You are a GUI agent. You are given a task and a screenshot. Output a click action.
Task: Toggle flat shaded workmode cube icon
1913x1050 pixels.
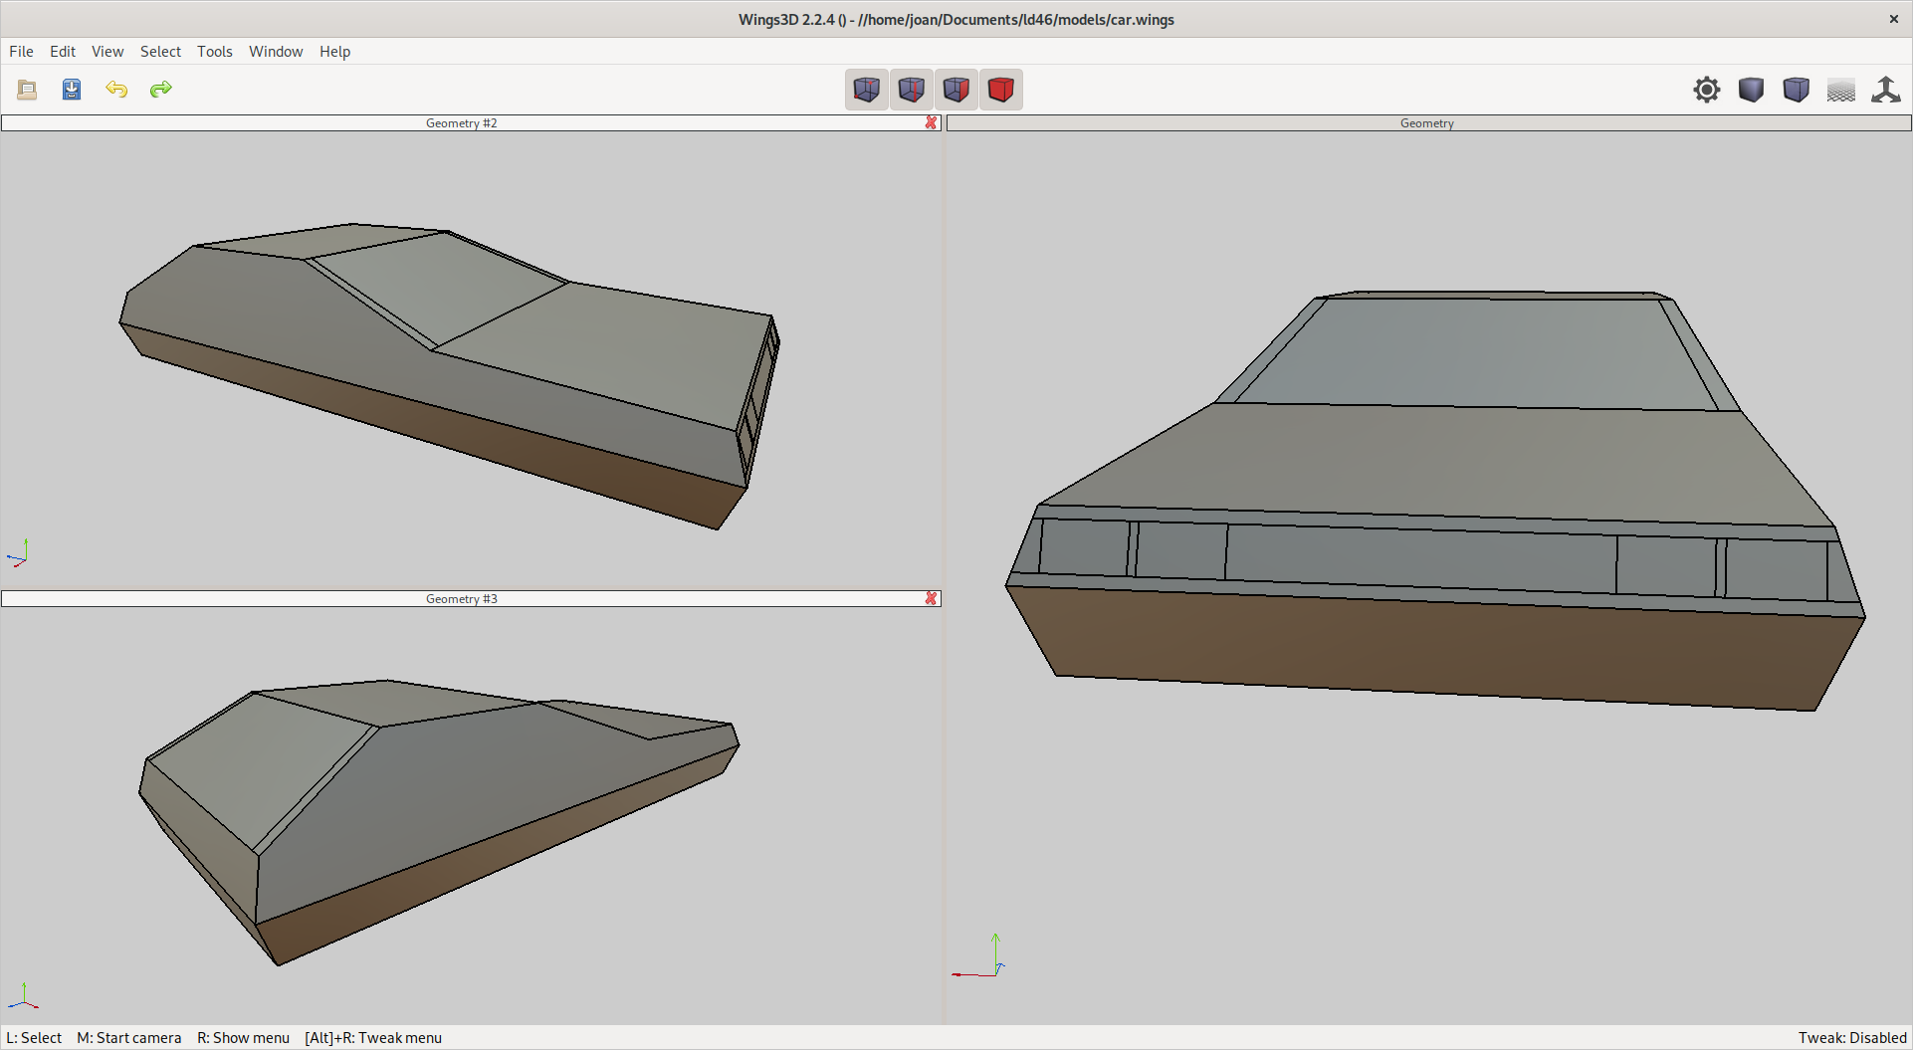1752,90
